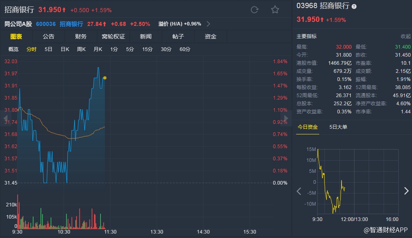Image resolution: width=412 pixels, height=238 pixels.
Task: Switch to the 财务 tab
Action: click(81, 36)
